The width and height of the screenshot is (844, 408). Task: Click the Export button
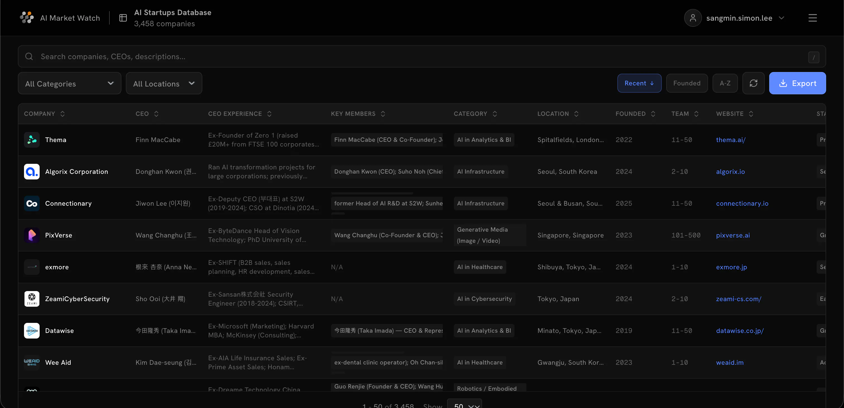click(797, 83)
